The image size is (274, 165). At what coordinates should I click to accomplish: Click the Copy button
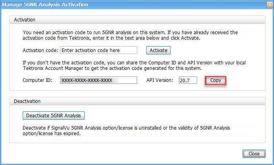click(x=216, y=80)
